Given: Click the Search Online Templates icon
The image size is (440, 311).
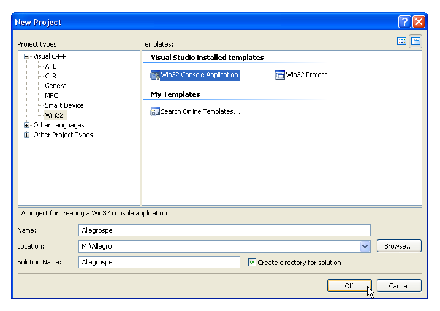Looking at the screenshot, I should [x=155, y=111].
